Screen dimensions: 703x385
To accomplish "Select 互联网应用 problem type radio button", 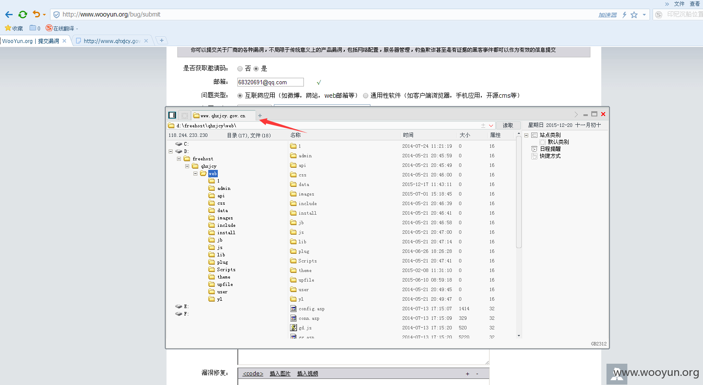I will pyautogui.click(x=240, y=96).
